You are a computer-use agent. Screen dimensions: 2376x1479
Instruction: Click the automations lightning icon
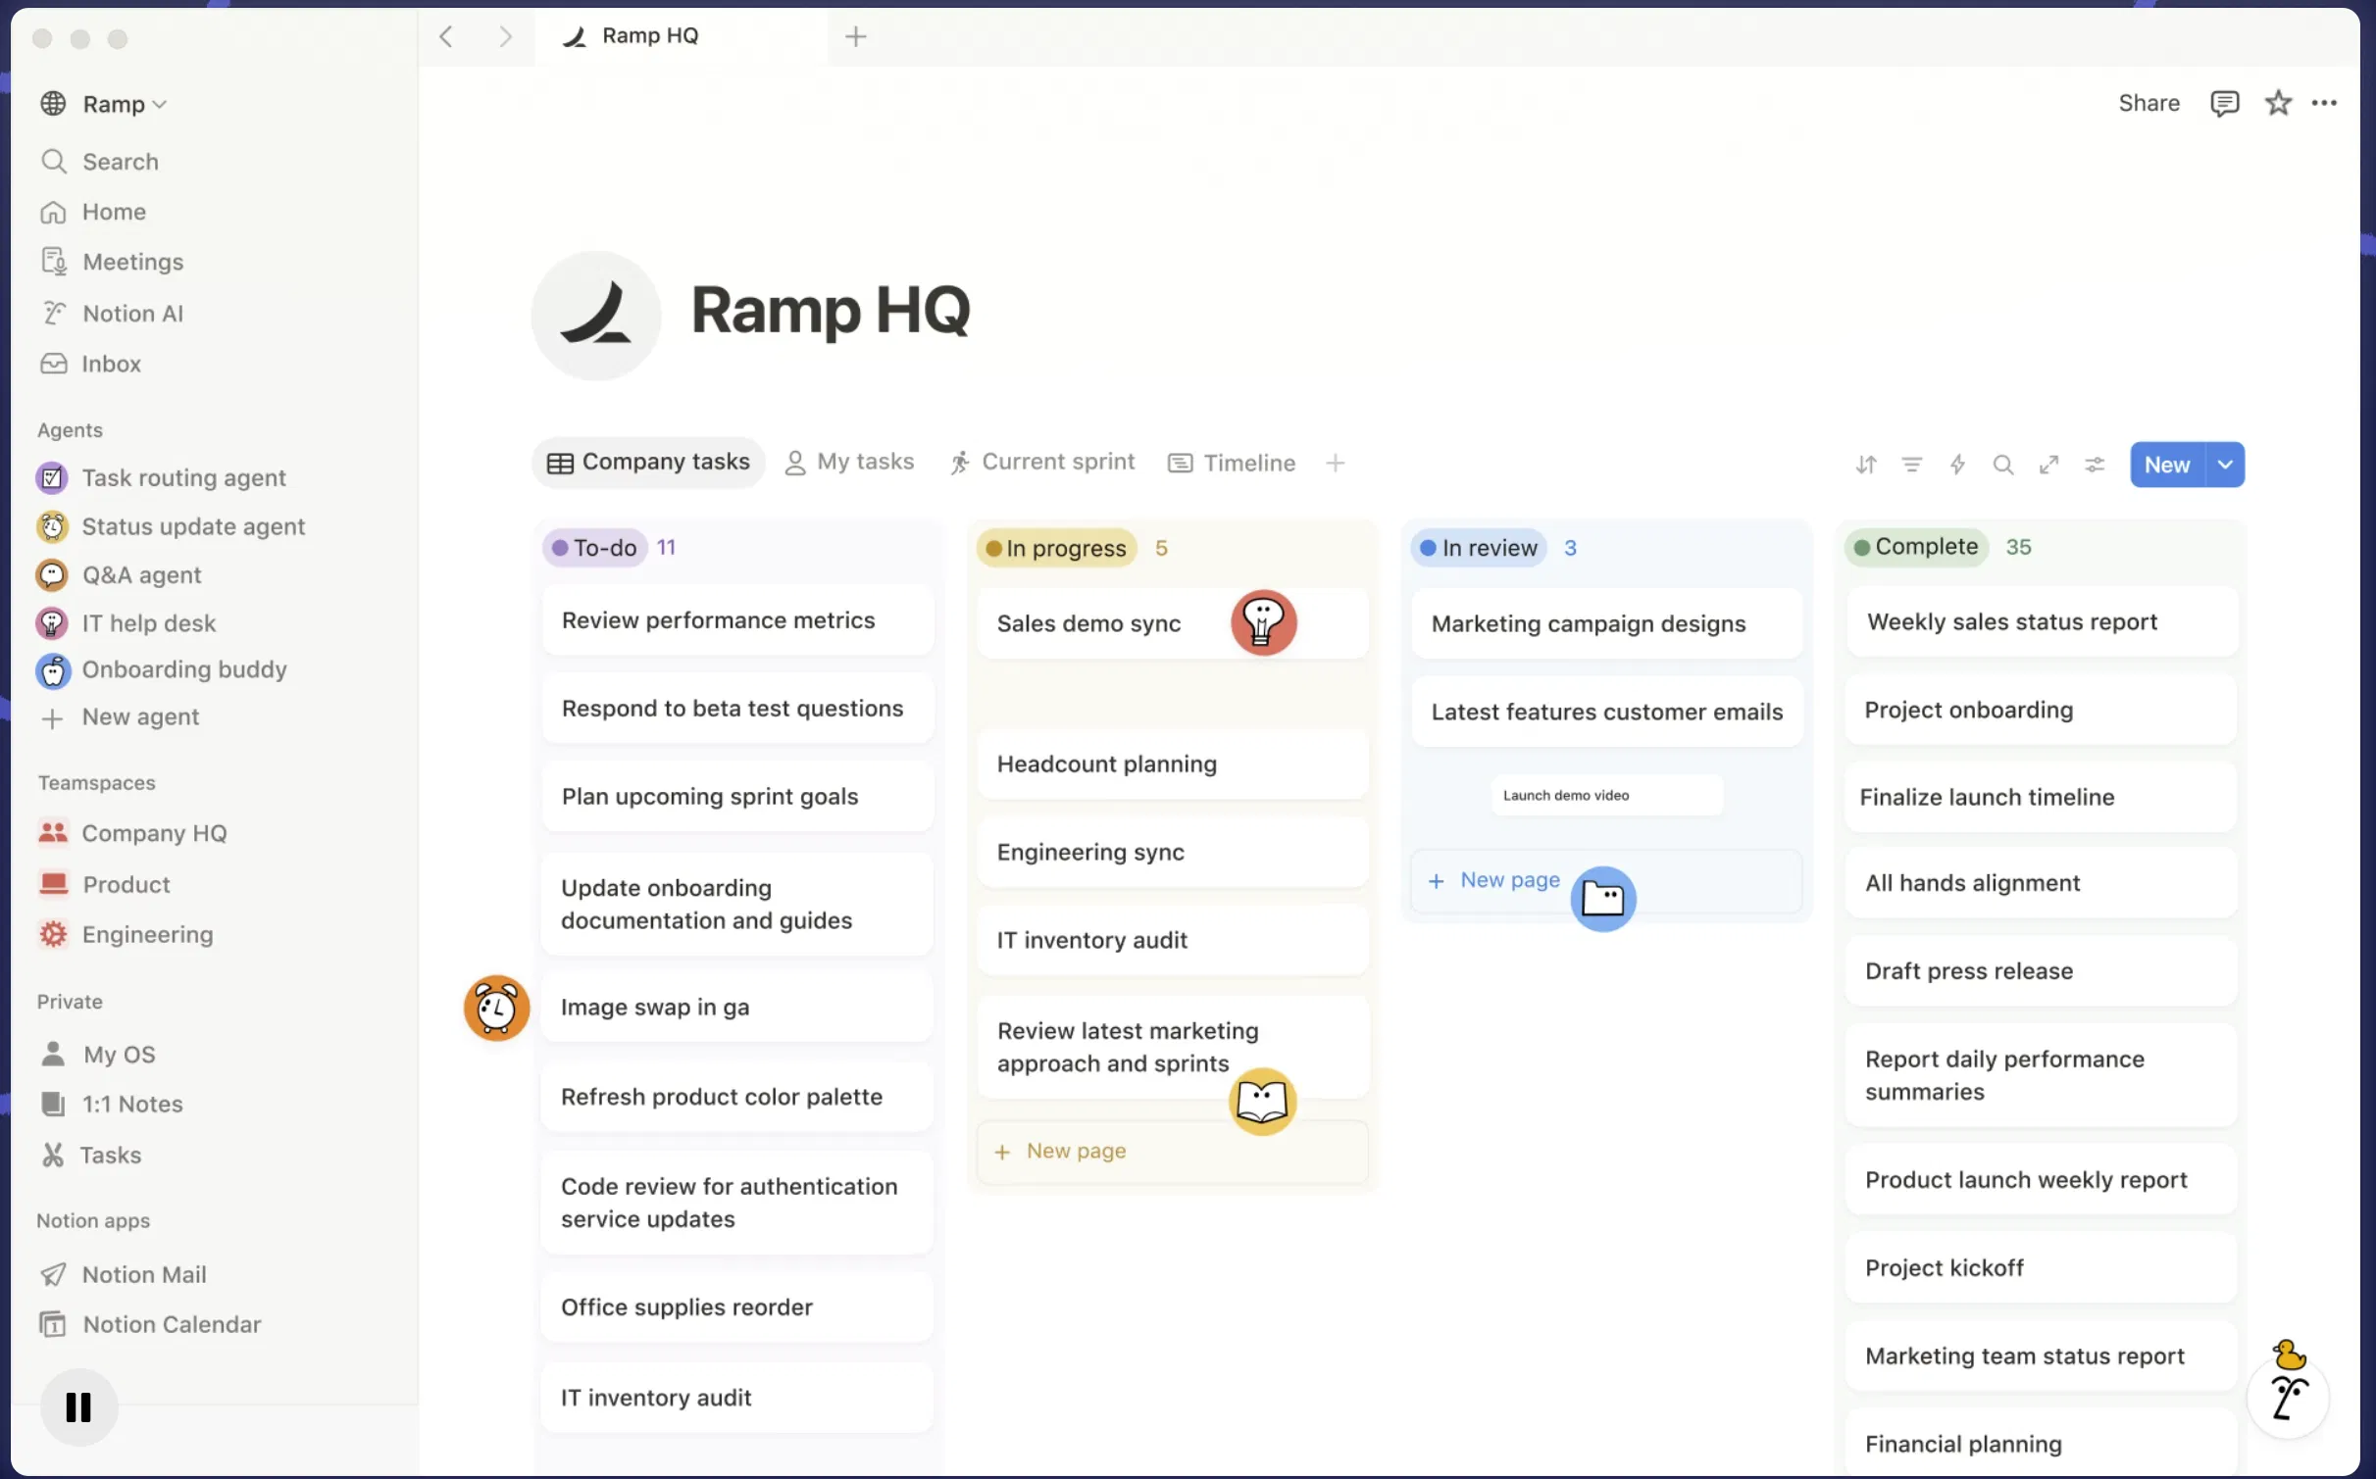click(x=1957, y=465)
